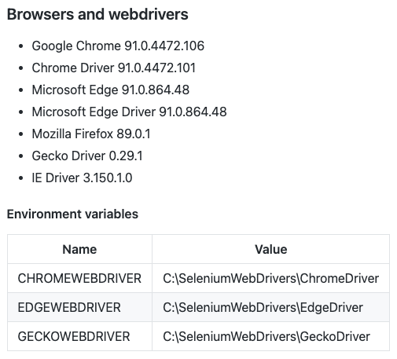Click the 'Value' column header
Screen dimensions: 397x359
pos(271,249)
